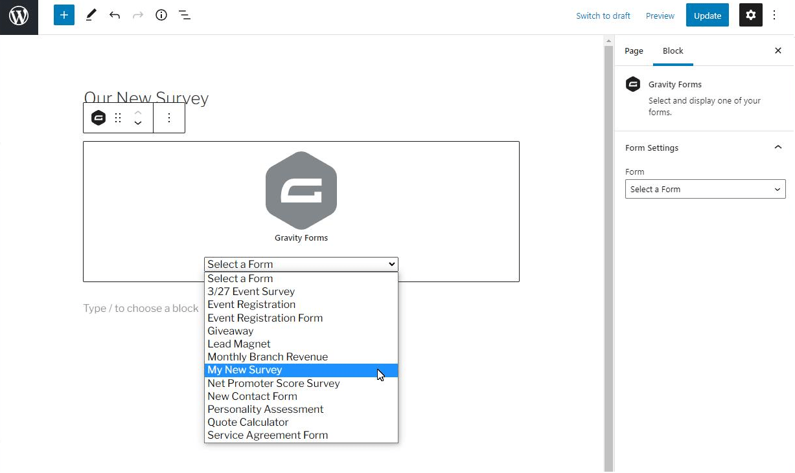This screenshot has height=473, width=795.
Task: Select Service Agreement Form option
Action: pyautogui.click(x=301, y=435)
